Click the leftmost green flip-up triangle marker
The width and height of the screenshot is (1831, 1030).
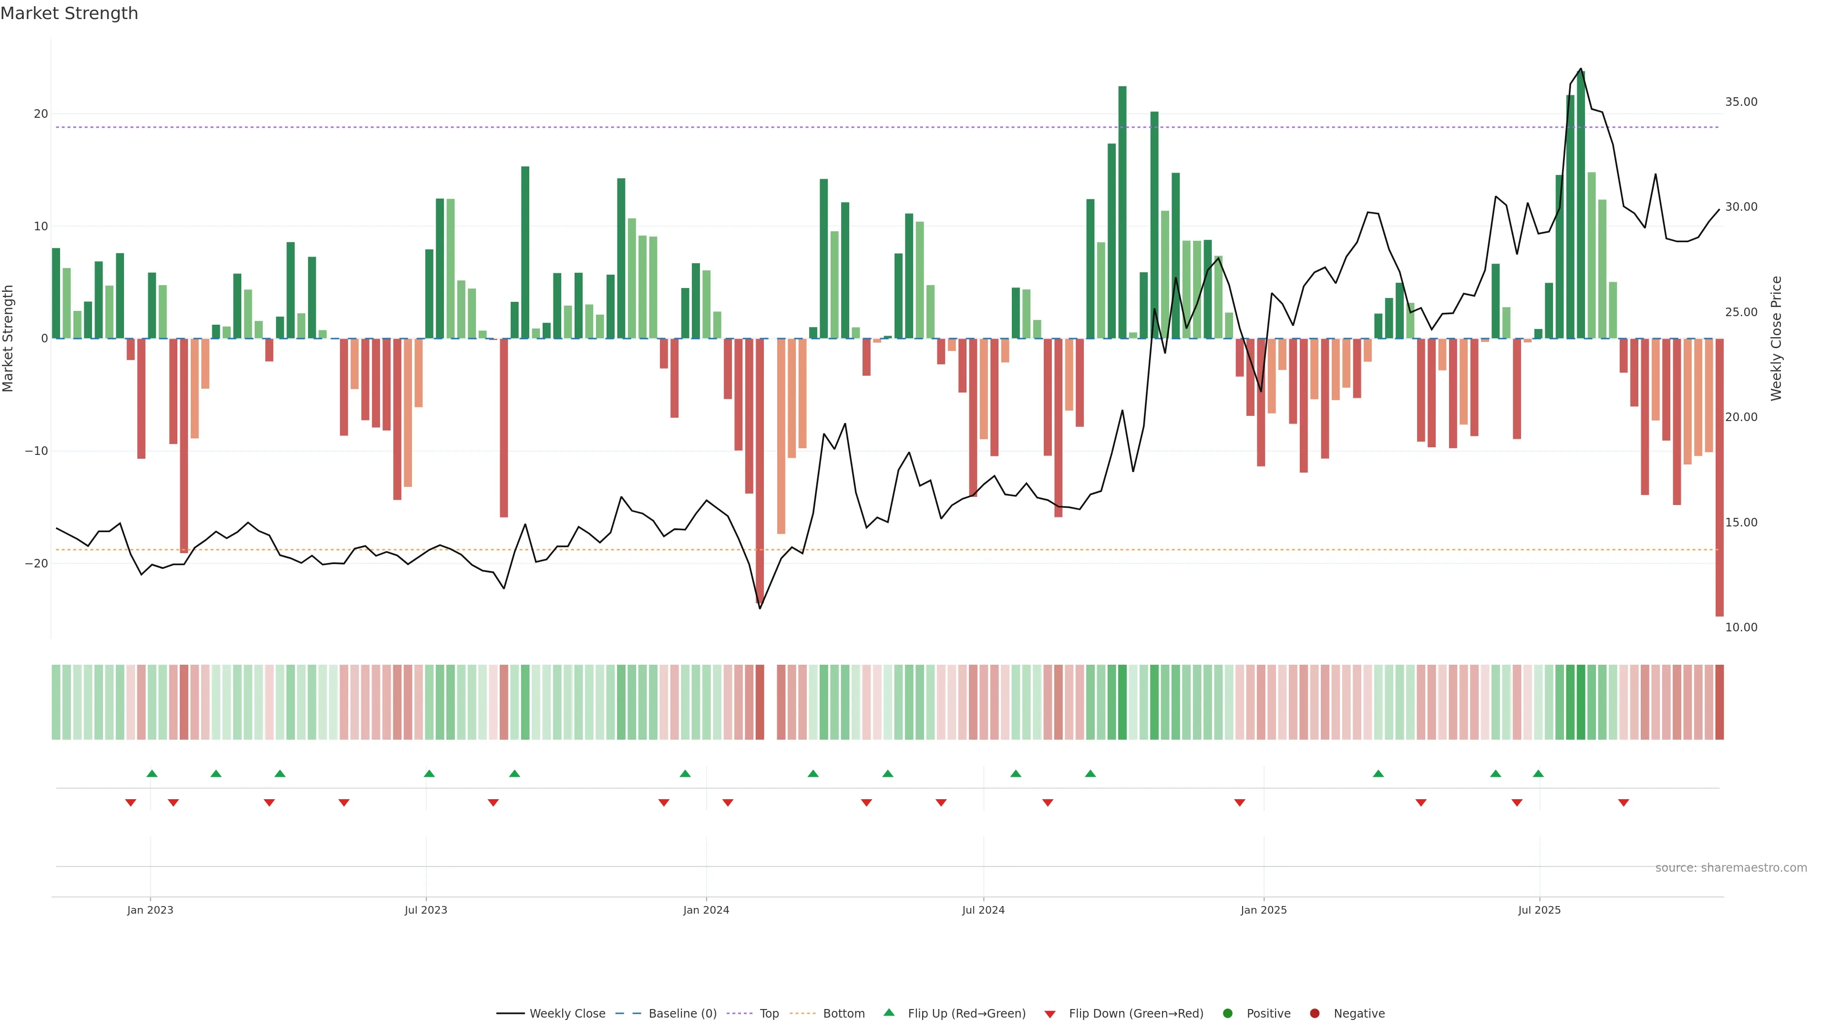[152, 773]
